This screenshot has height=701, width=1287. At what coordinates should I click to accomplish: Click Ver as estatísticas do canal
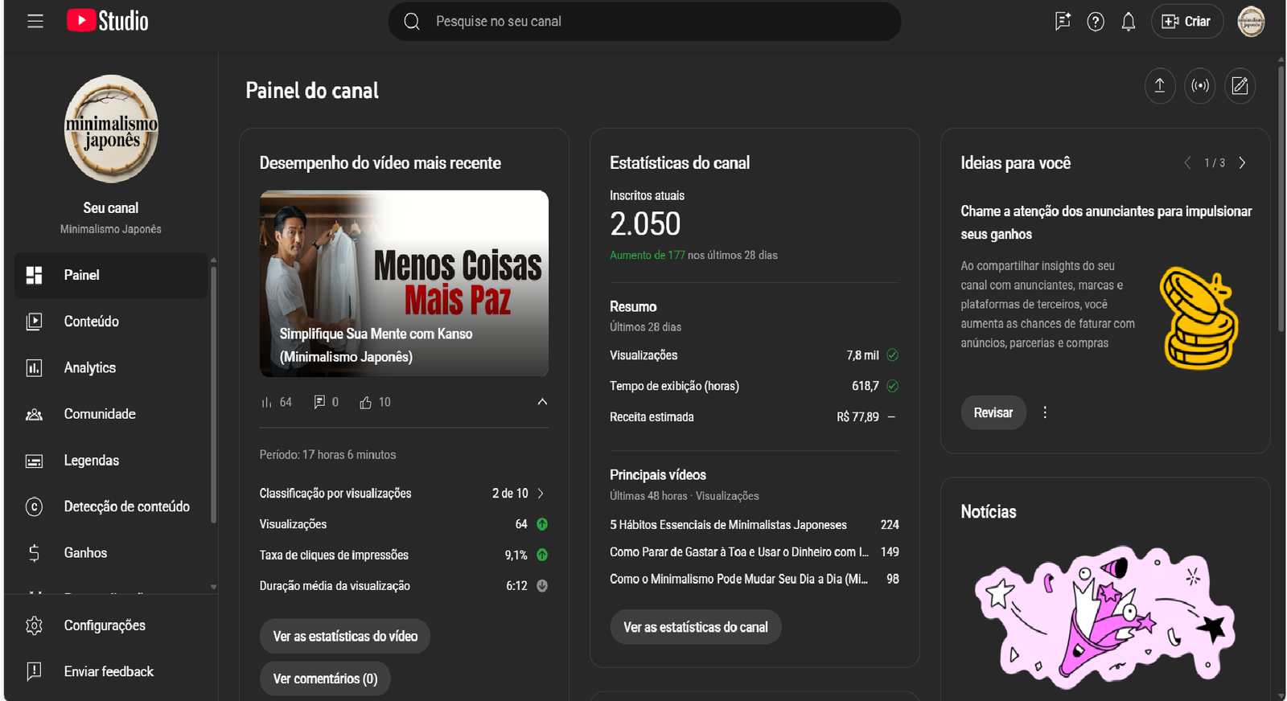(696, 627)
